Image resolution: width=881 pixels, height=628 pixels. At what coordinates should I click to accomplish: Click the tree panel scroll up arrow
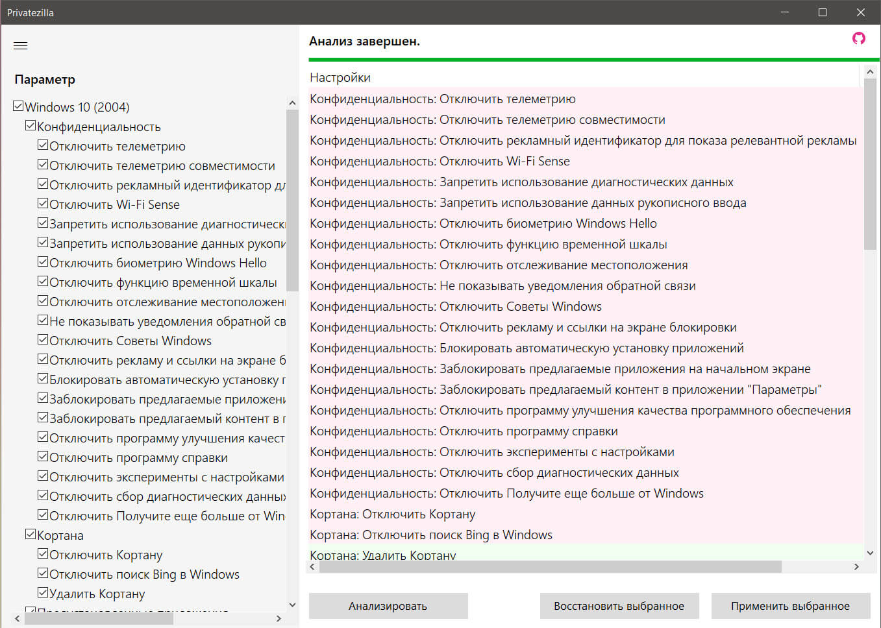click(x=292, y=103)
